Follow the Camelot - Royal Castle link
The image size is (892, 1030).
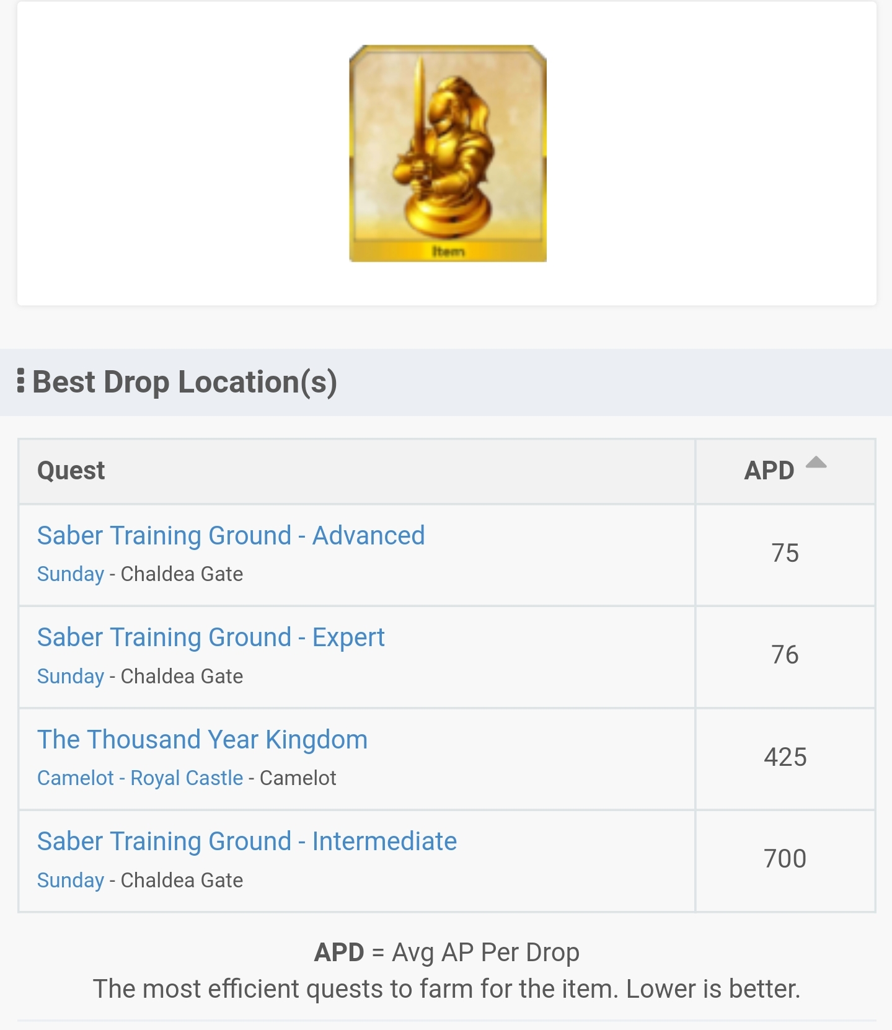[x=140, y=778]
